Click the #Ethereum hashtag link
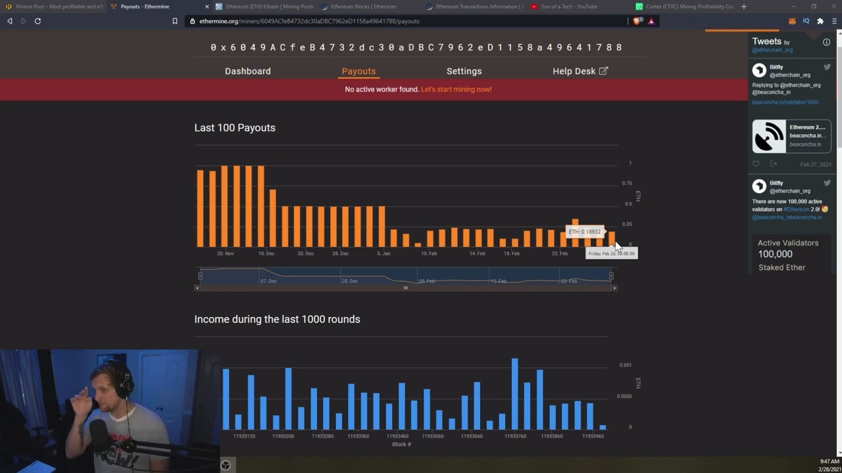Image resolution: width=842 pixels, height=473 pixels. pos(796,209)
